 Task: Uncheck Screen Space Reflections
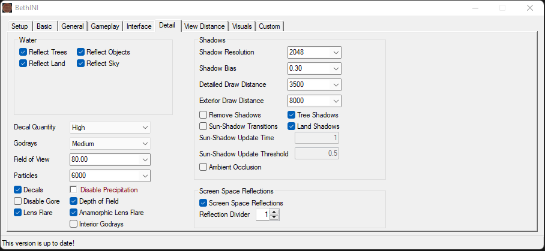coord(203,203)
